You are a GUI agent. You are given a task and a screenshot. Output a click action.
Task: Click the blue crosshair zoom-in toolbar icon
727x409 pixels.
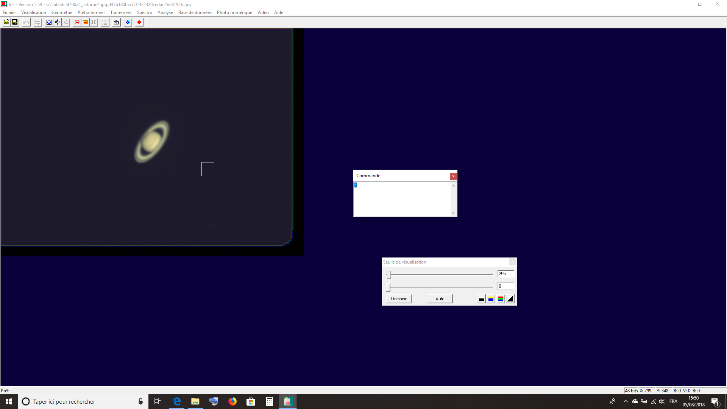click(x=49, y=22)
